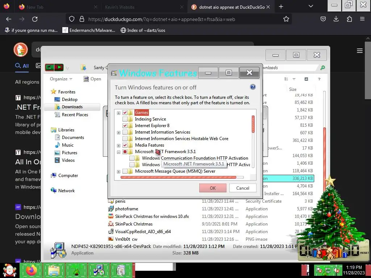Open Recent Places in Favorites
371x278 pixels.
75,115
